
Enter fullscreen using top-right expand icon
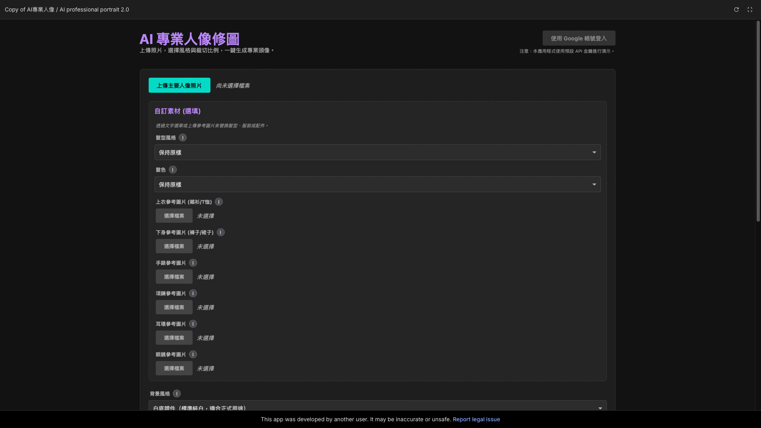[x=750, y=10]
